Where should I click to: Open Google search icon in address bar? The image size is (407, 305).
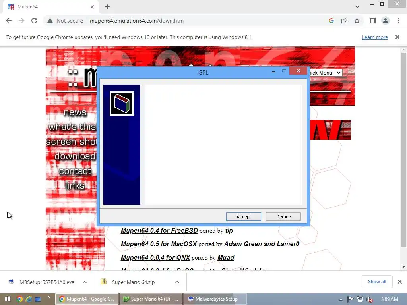(x=331, y=21)
